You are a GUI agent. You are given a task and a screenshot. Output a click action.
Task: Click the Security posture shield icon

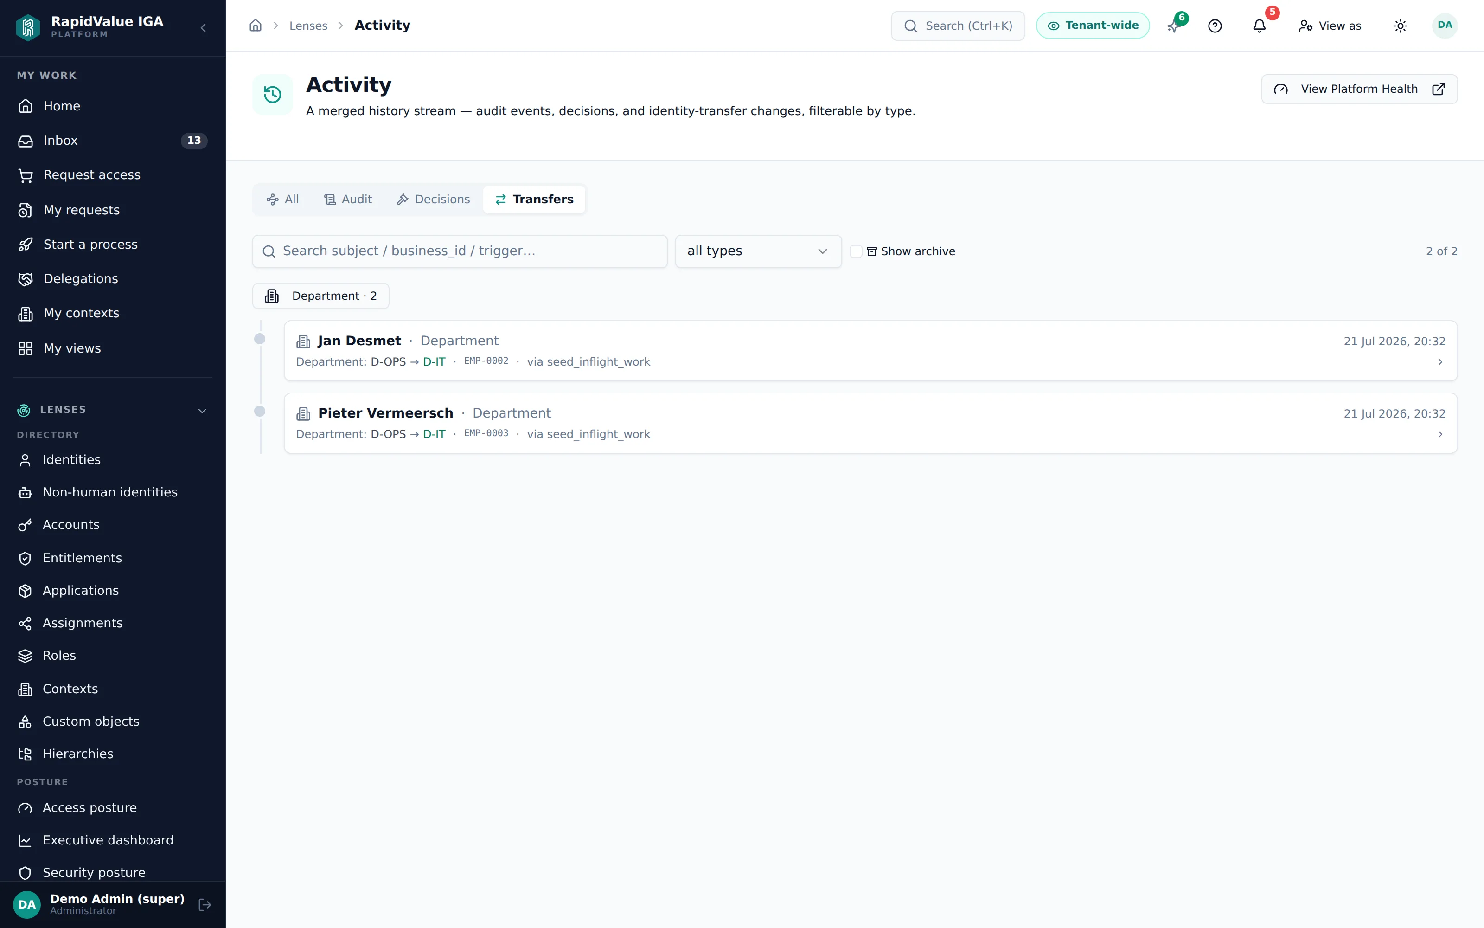pyautogui.click(x=25, y=873)
